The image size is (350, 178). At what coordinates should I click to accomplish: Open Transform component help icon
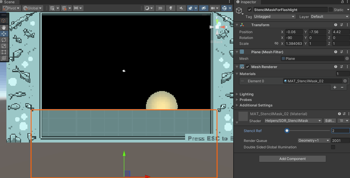(335, 25)
